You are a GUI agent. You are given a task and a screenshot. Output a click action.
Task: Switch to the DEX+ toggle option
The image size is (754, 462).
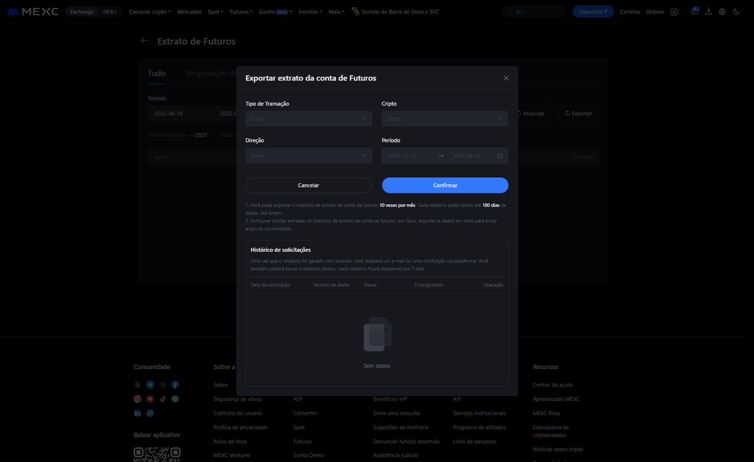click(x=110, y=12)
